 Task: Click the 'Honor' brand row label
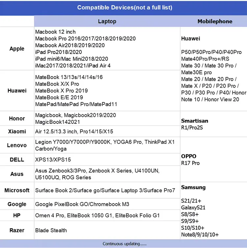pyautogui.click(x=17, y=119)
